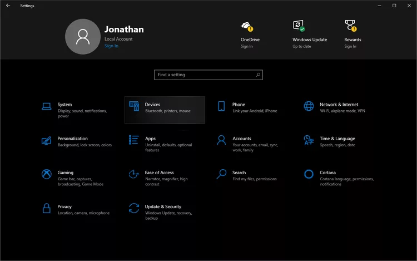Image resolution: width=417 pixels, height=261 pixels.
Task: Select the Accounts person icon
Action: [221, 140]
